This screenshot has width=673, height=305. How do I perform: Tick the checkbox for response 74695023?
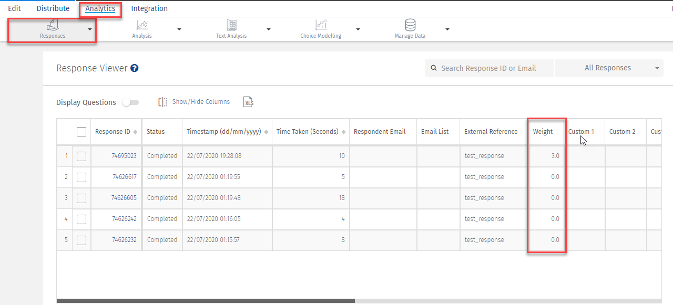(81, 156)
